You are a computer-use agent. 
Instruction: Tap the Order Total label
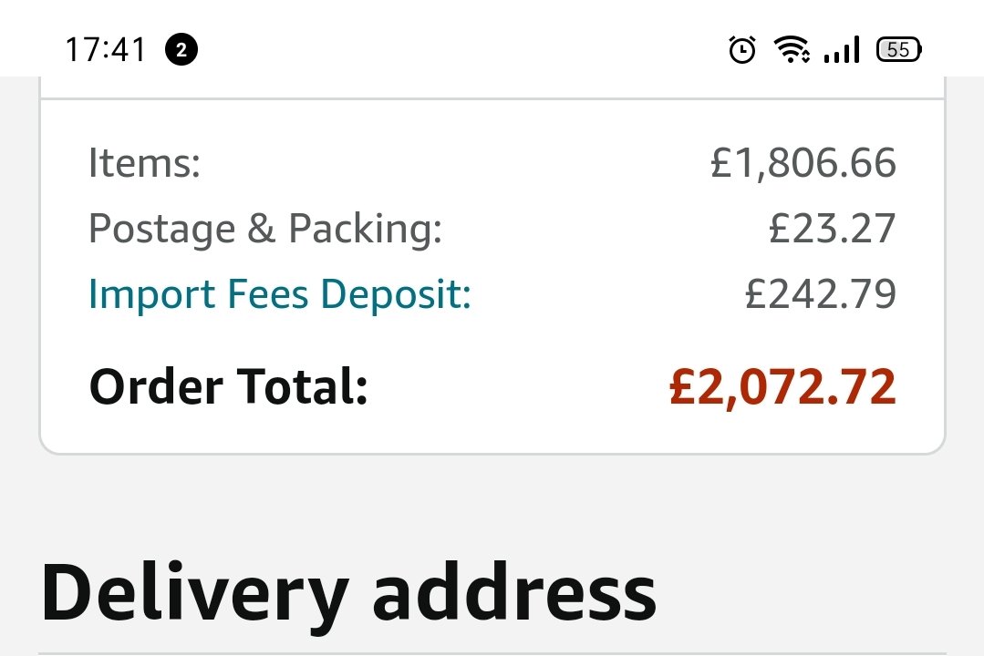pyautogui.click(x=228, y=387)
